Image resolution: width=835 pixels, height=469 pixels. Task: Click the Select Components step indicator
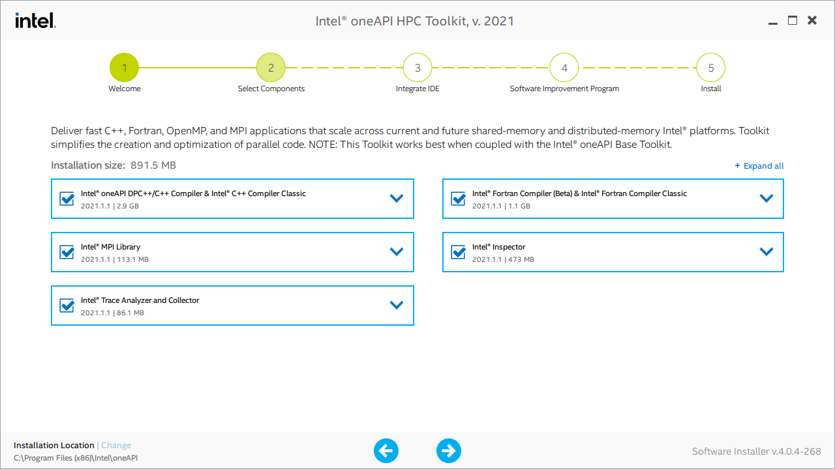tap(271, 67)
